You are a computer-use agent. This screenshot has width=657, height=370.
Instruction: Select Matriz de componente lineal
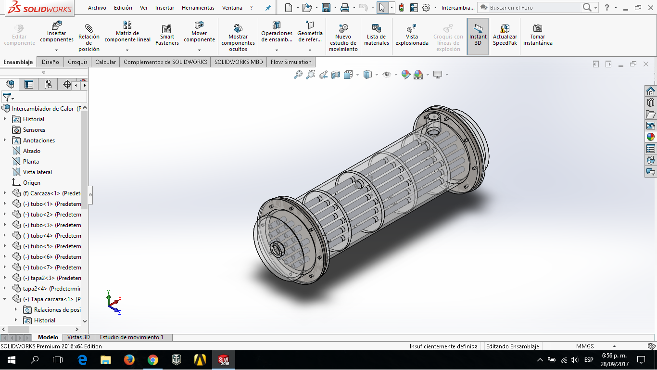[127, 32]
